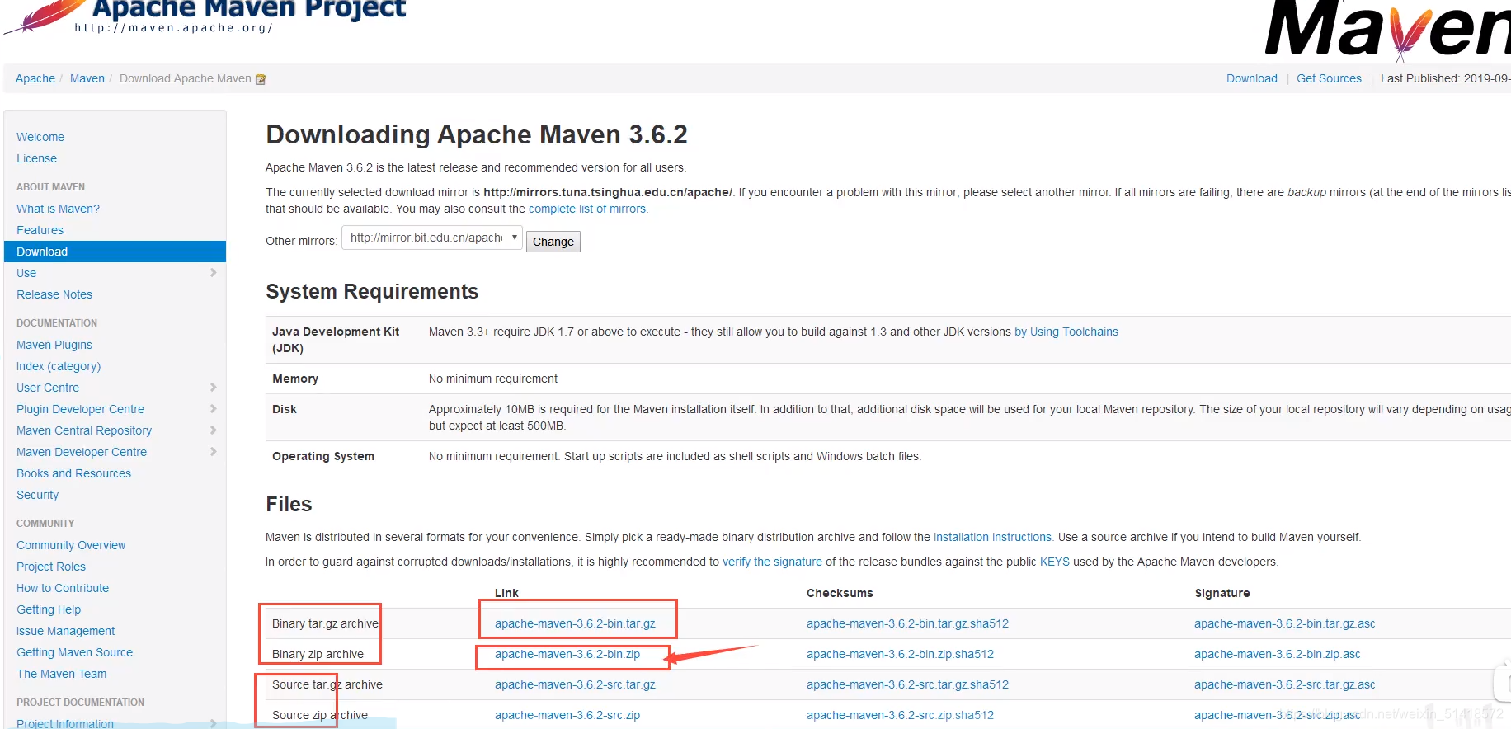Open apache-maven-3.6.2-src.tar.gz.asc signature
The height and width of the screenshot is (729, 1511).
point(1284,684)
